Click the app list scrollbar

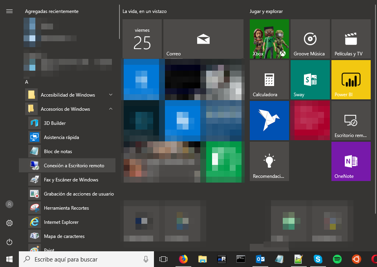119,22
